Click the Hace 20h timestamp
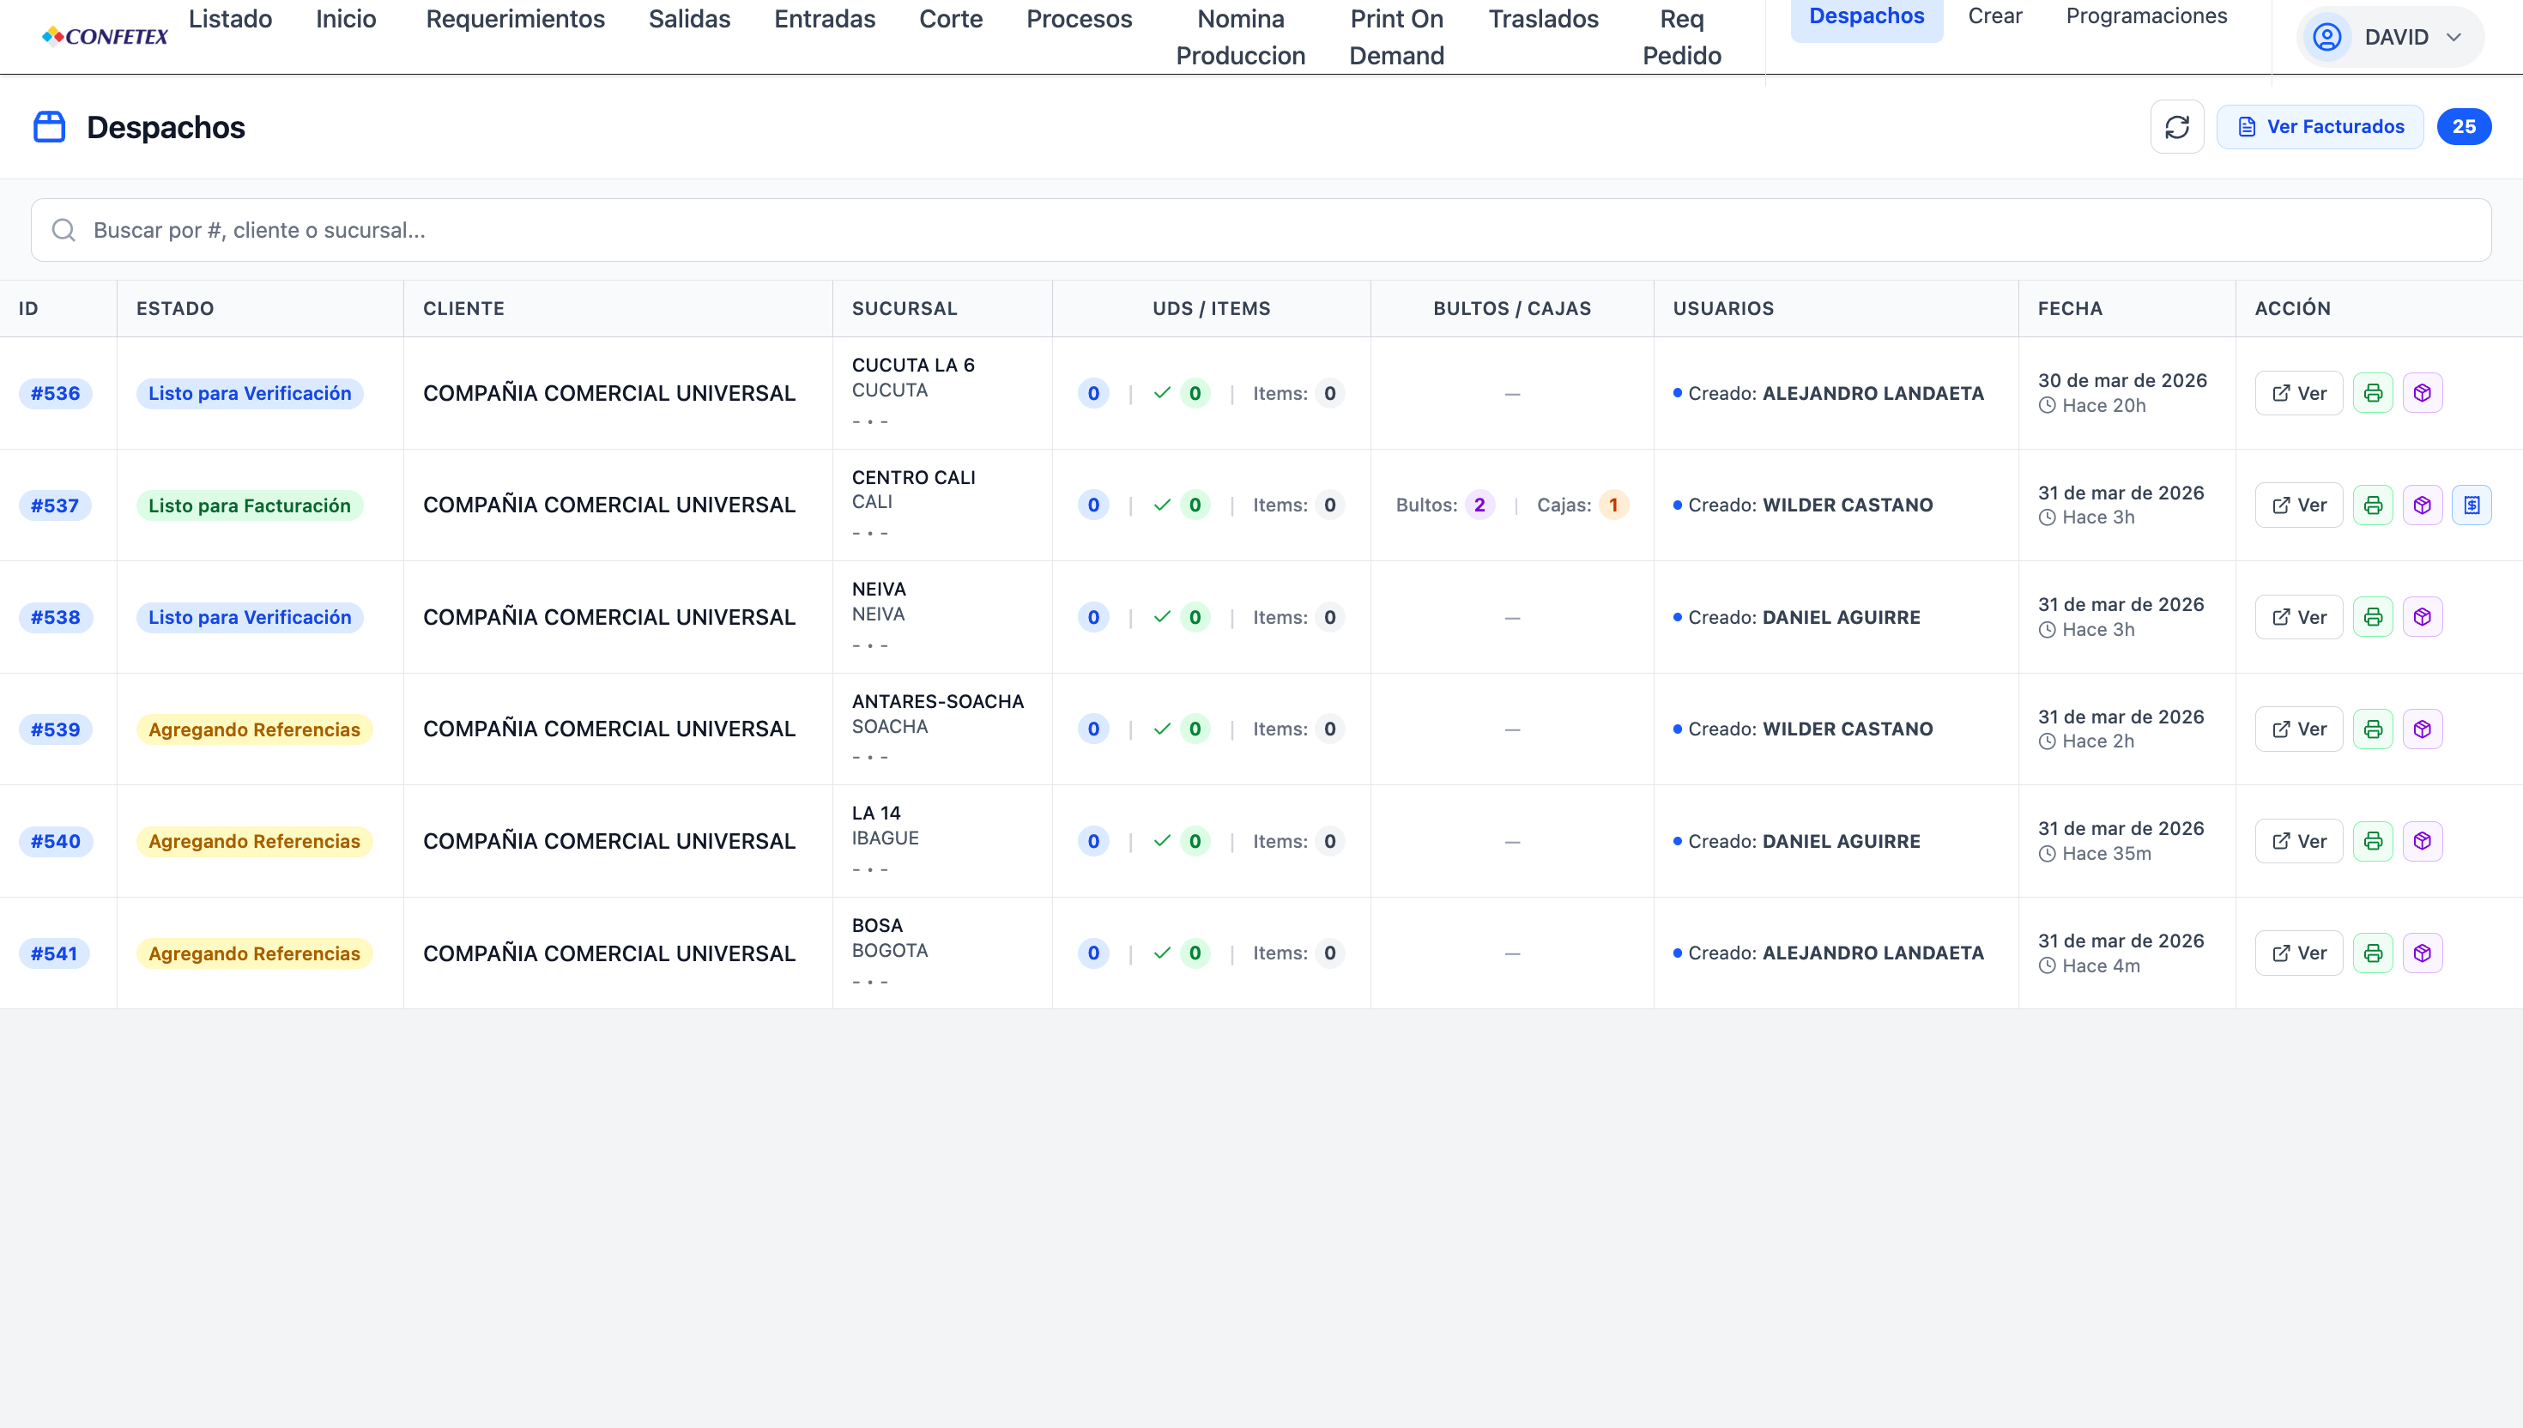 tap(2092, 405)
